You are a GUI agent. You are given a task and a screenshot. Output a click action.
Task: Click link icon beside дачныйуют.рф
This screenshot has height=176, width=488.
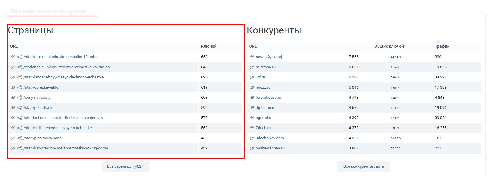(252, 57)
